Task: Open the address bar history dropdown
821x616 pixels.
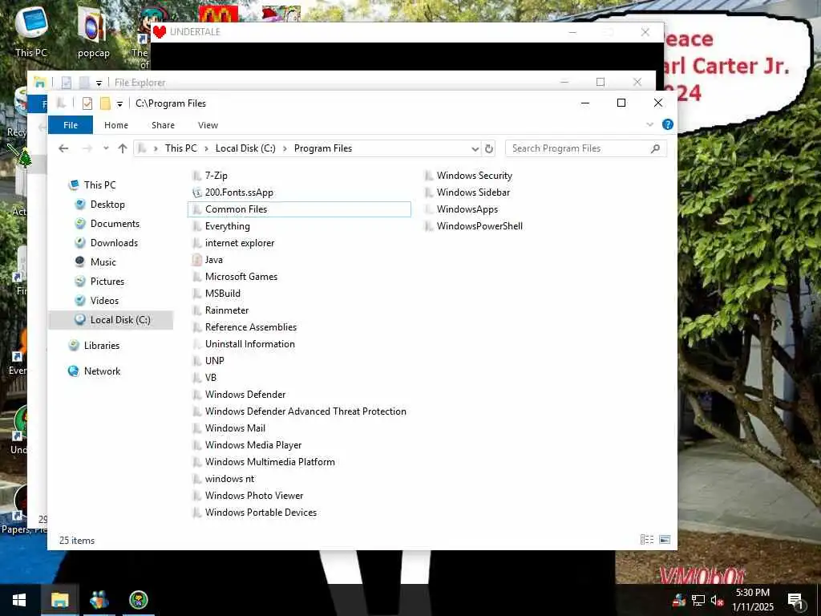Action: [x=475, y=148]
